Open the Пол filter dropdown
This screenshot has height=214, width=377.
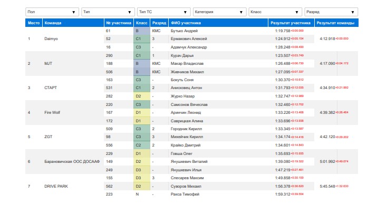coord(52,12)
